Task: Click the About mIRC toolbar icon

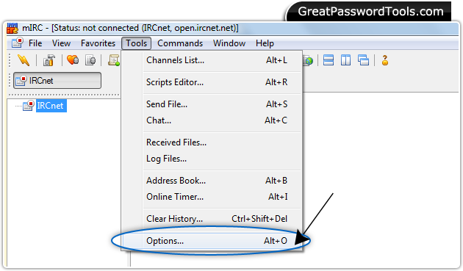Action: point(385,60)
